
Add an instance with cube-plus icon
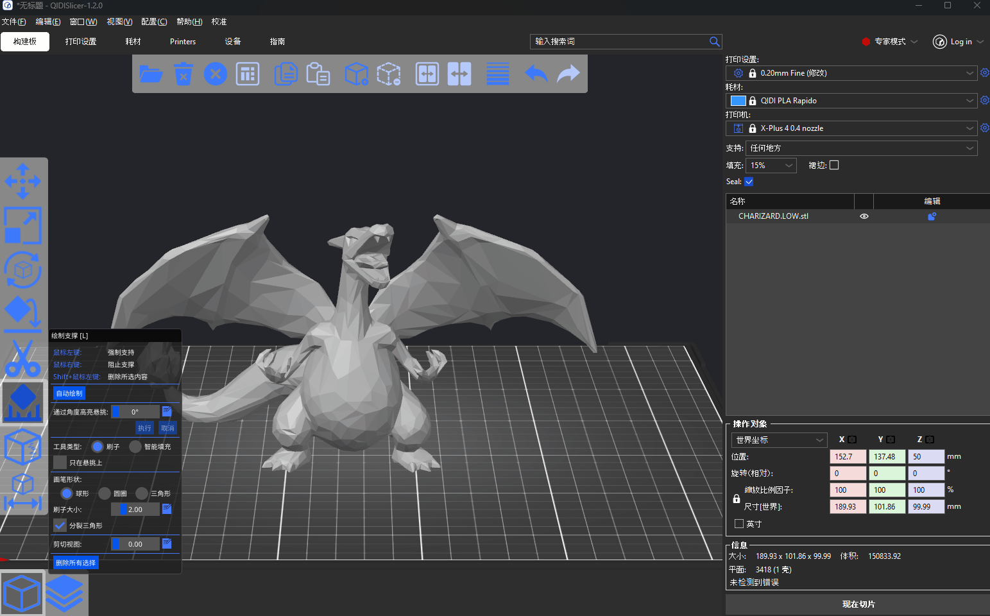(x=357, y=74)
